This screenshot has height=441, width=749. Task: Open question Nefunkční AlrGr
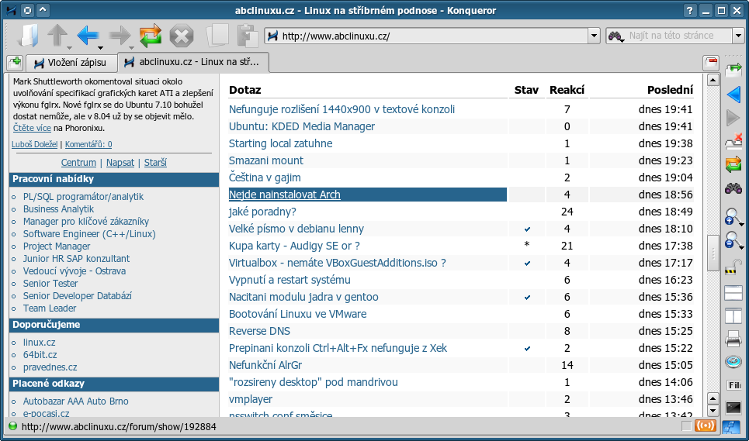pyautogui.click(x=265, y=365)
